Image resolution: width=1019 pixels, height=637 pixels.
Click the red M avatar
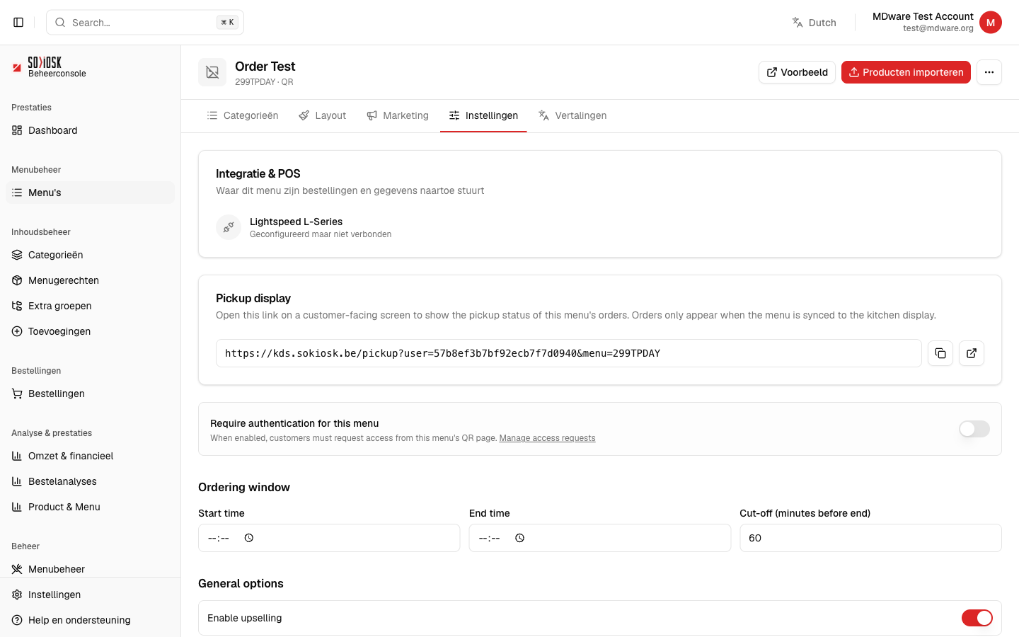point(991,23)
